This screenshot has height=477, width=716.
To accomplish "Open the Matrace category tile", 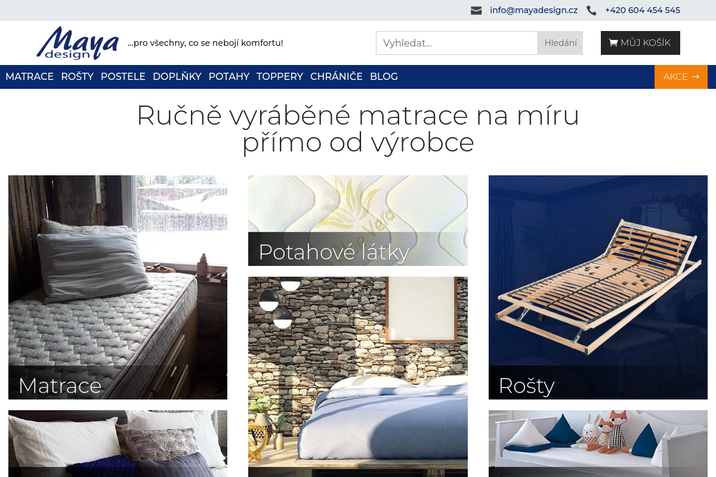I will click(118, 287).
